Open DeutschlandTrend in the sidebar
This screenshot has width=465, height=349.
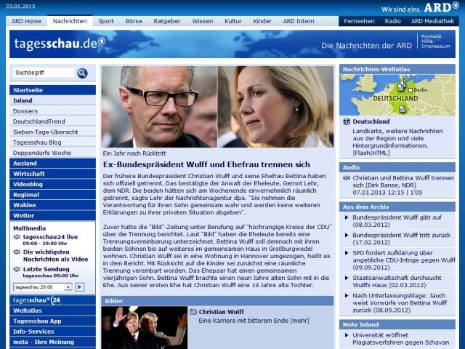click(x=53, y=121)
